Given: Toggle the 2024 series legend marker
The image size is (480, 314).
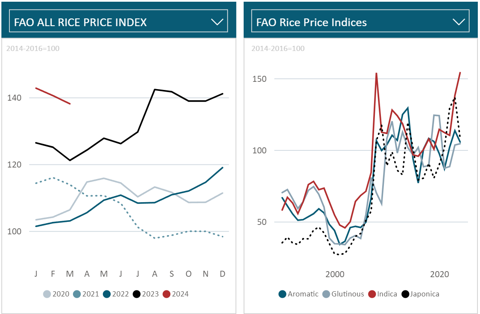Looking at the screenshot, I should (x=167, y=294).
